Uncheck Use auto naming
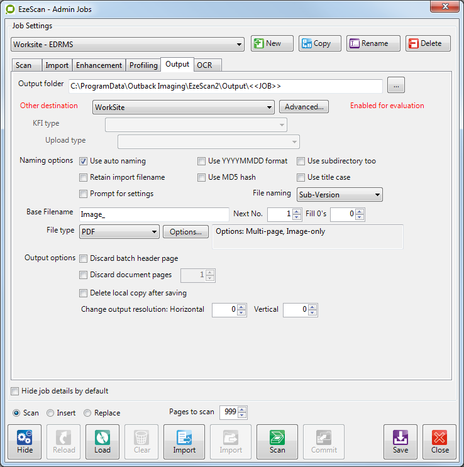 (84, 161)
